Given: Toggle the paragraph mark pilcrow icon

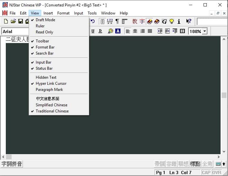Looking at the screenshot, I should [x=117, y=22].
